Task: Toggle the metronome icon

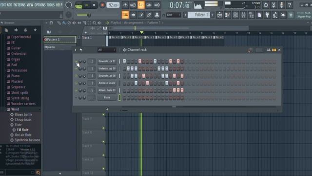Action: click(x=125, y=5)
